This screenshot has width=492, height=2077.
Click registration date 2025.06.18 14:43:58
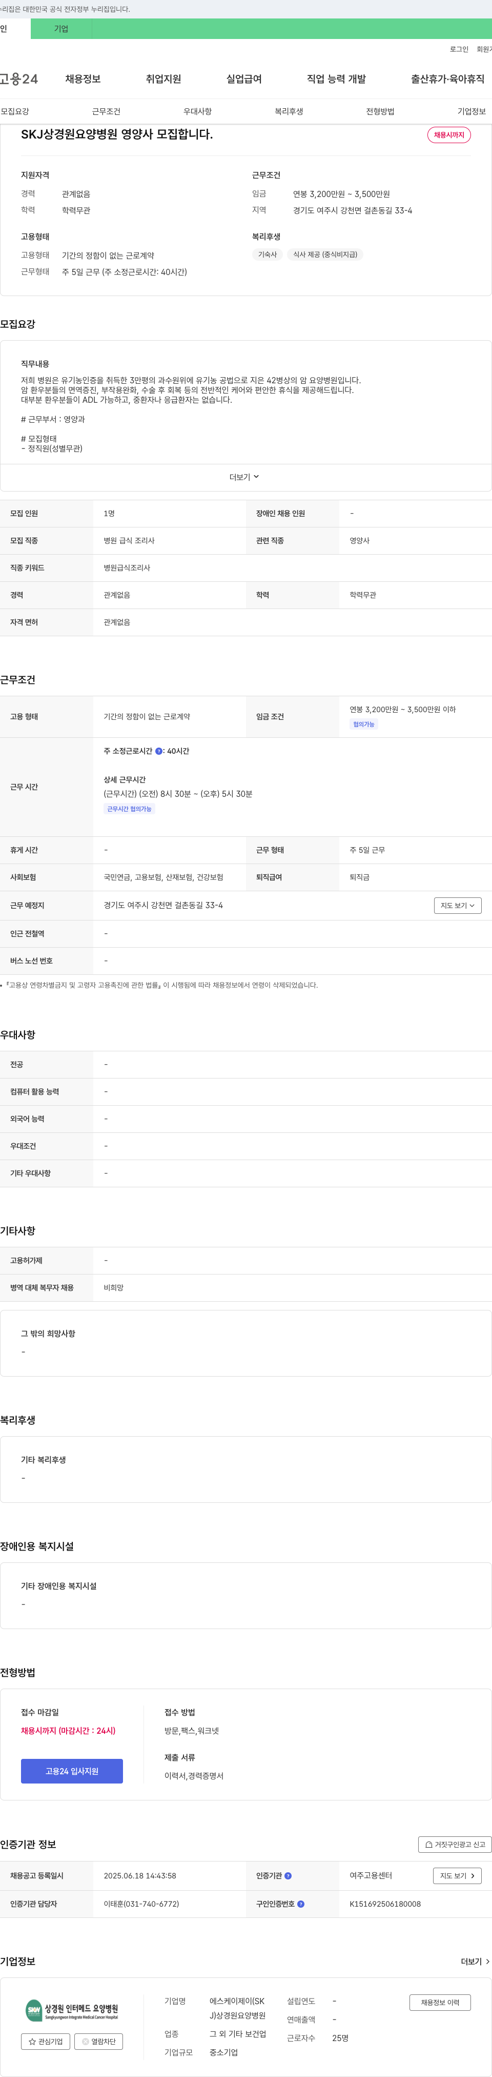pos(140,1875)
